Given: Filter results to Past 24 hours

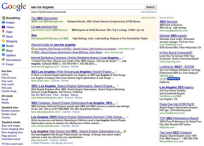Looking at the screenshot, I should tap(9, 78).
